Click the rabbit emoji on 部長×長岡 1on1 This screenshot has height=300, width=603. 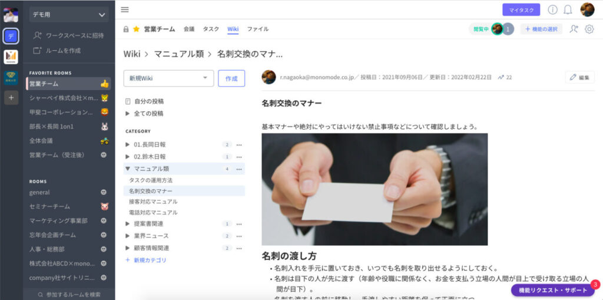point(104,126)
